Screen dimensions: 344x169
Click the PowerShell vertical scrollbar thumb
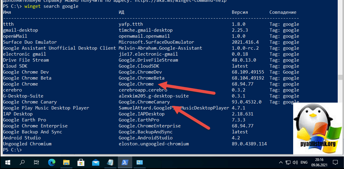[340, 77]
